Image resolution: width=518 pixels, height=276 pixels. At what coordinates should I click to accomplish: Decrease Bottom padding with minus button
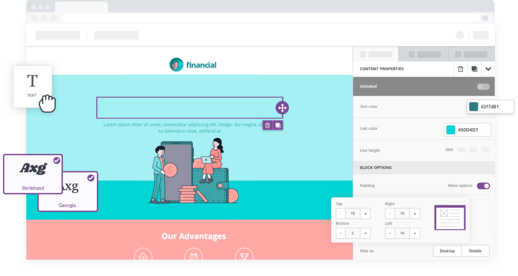click(340, 233)
